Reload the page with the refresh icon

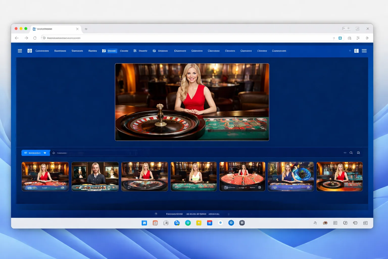[35, 38]
